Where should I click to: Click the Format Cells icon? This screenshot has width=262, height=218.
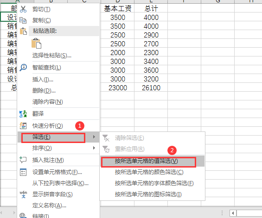click(x=23, y=172)
